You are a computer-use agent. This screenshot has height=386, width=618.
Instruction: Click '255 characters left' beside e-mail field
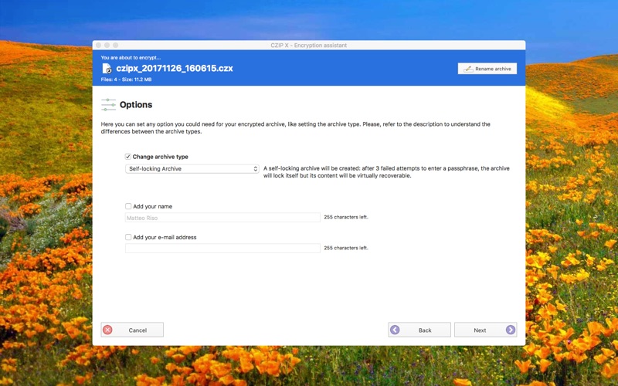[346, 248]
